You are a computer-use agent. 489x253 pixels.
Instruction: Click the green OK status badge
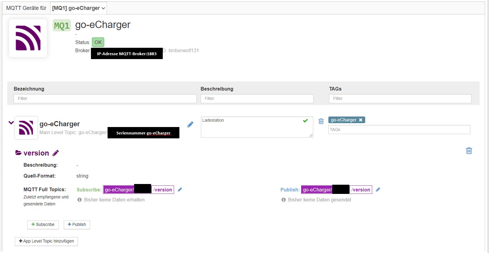tap(98, 42)
